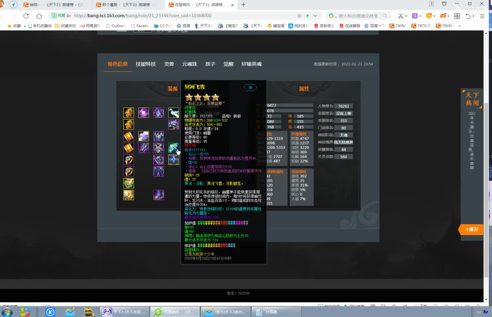Image resolution: width=492 pixels, height=317 pixels.
Task: Select the purple orb equipment icon
Action: [144, 112]
